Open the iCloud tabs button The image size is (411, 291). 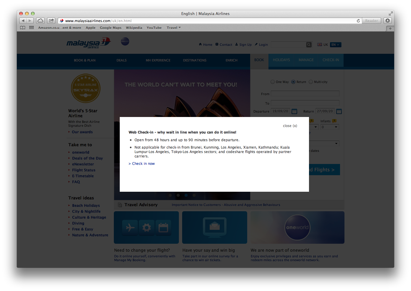coord(41,21)
